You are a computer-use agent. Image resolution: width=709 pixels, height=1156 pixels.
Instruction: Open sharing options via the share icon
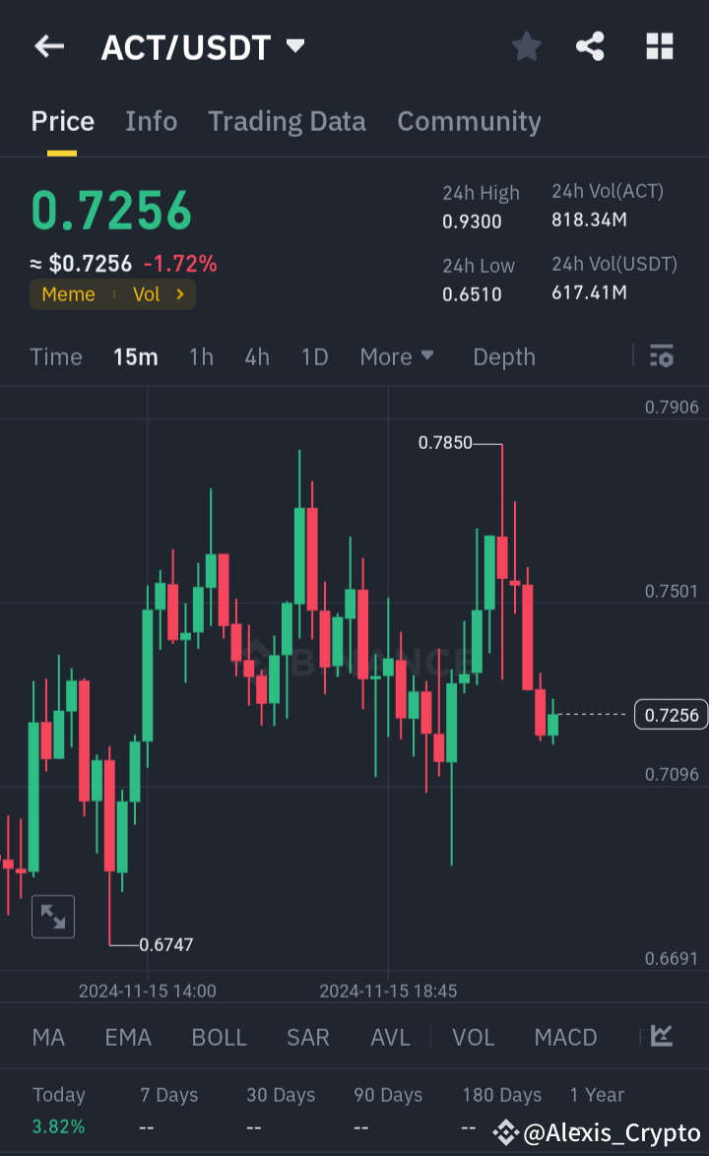[x=590, y=45]
